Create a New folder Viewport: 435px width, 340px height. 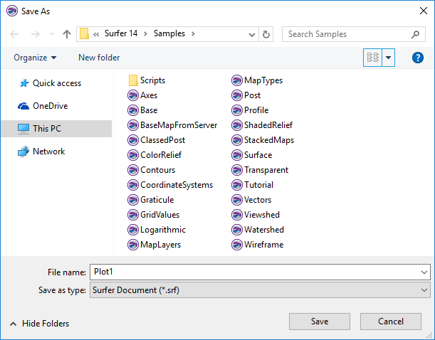tap(99, 58)
